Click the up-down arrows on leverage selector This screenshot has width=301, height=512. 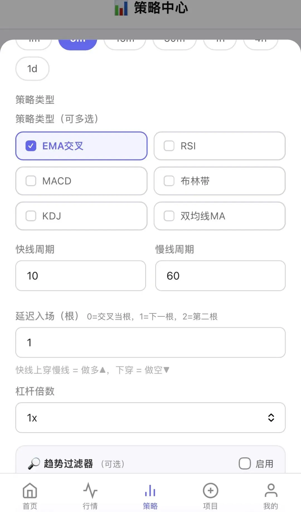271,418
